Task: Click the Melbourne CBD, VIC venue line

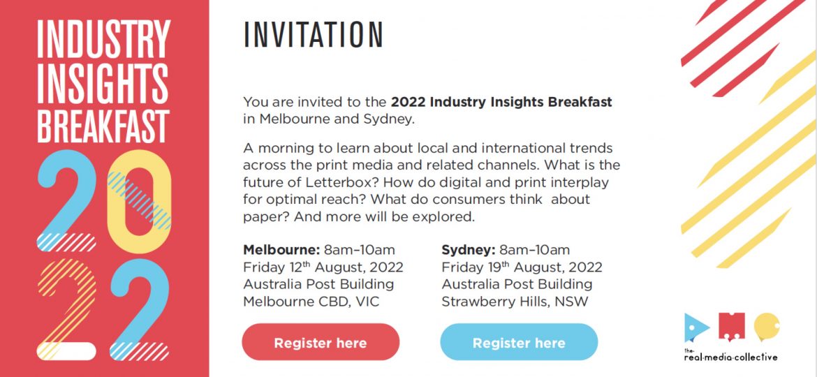Action: (311, 302)
